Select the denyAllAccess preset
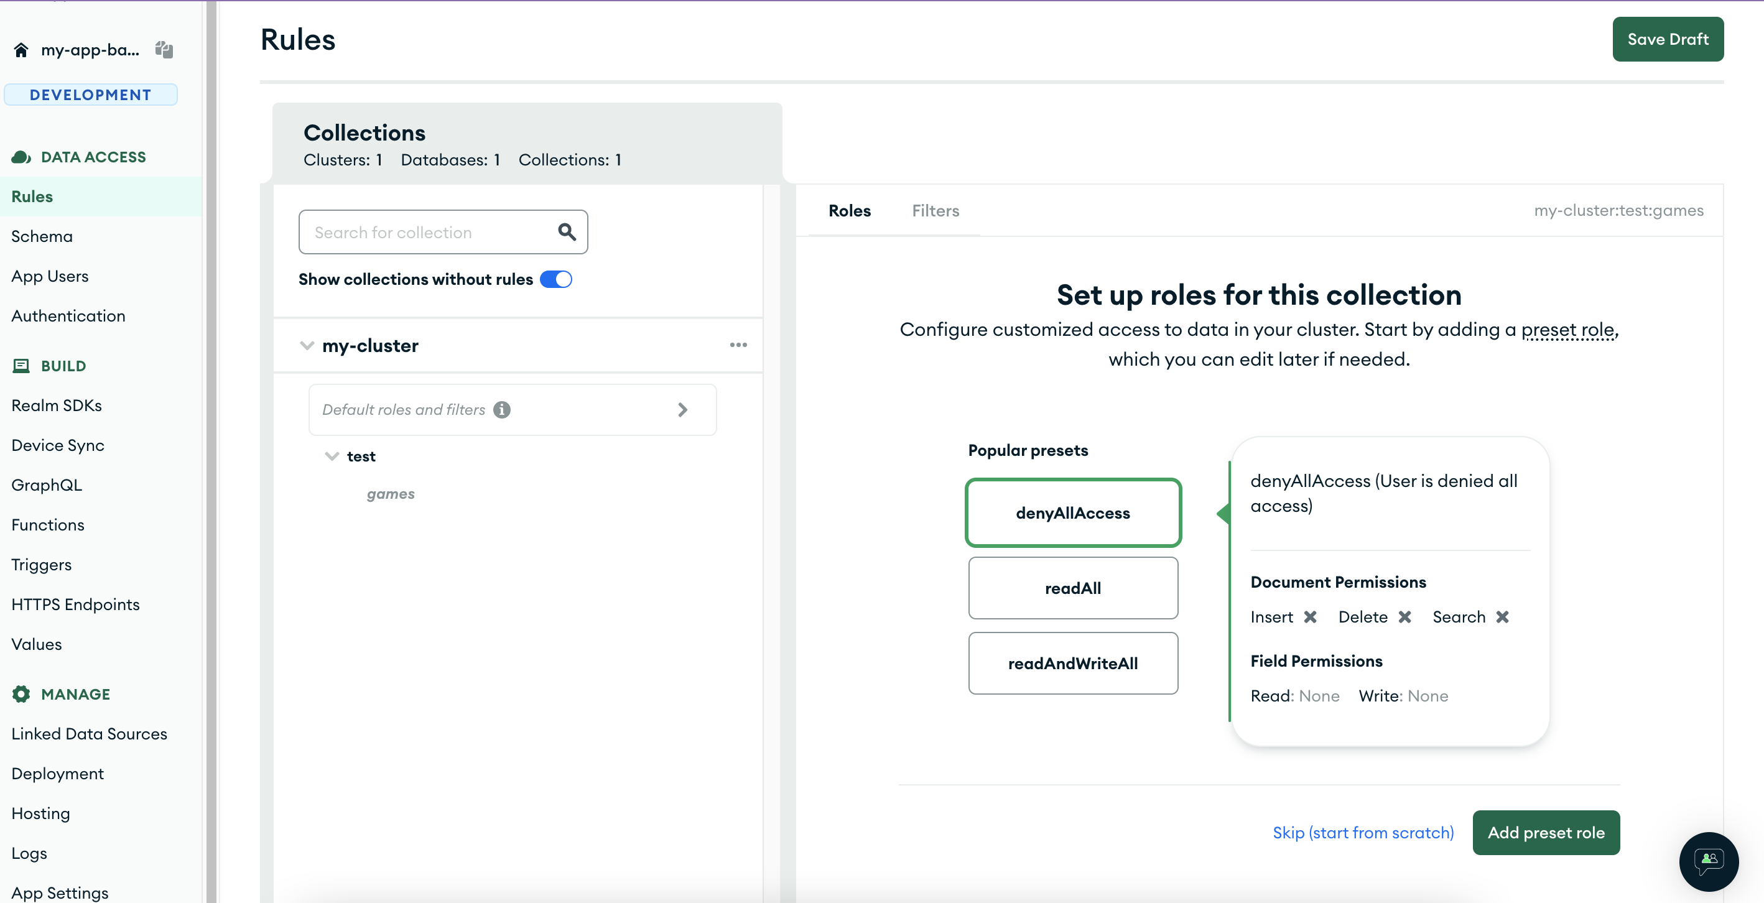Screen dimensions: 1764x903 1073,513
